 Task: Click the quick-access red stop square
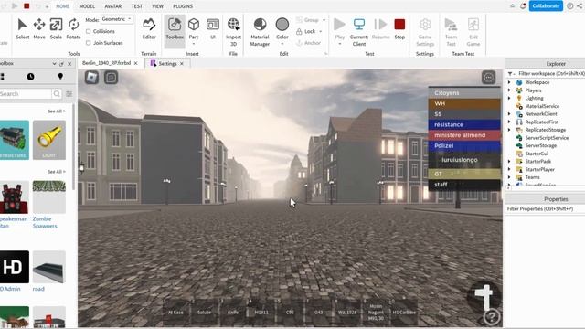[x=27, y=6]
